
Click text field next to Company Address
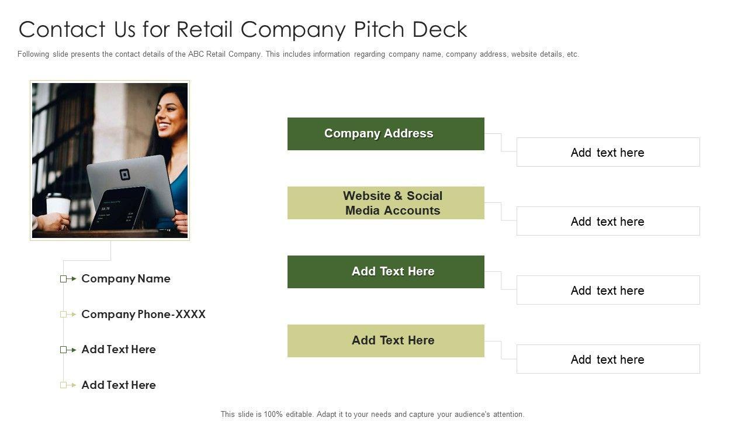[x=608, y=153]
